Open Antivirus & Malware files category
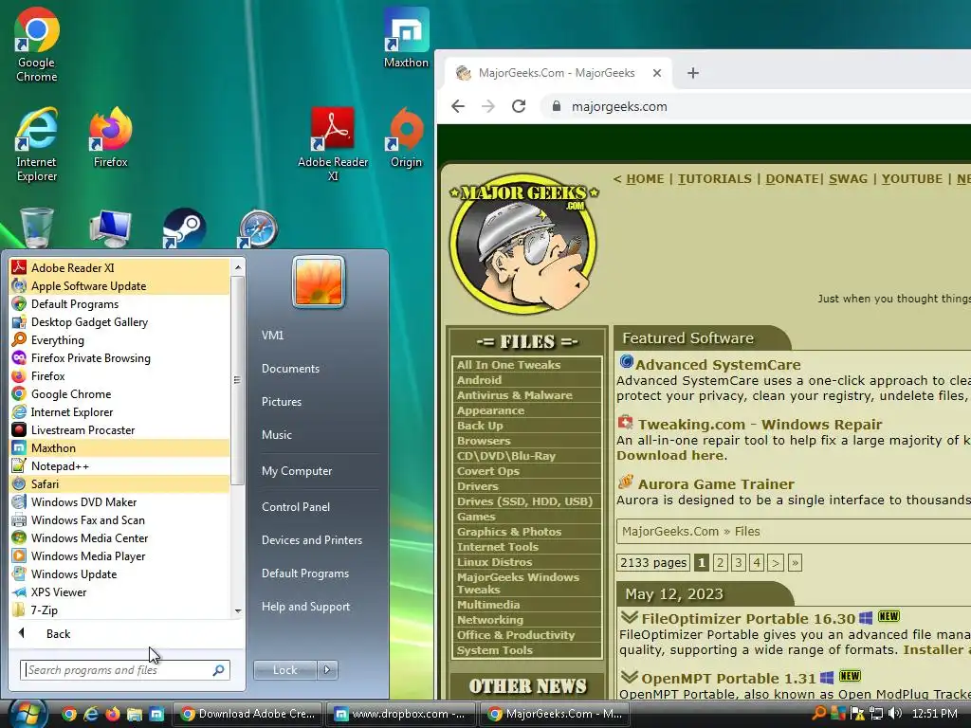Viewport: 971px width, 728px height. pyautogui.click(x=515, y=395)
